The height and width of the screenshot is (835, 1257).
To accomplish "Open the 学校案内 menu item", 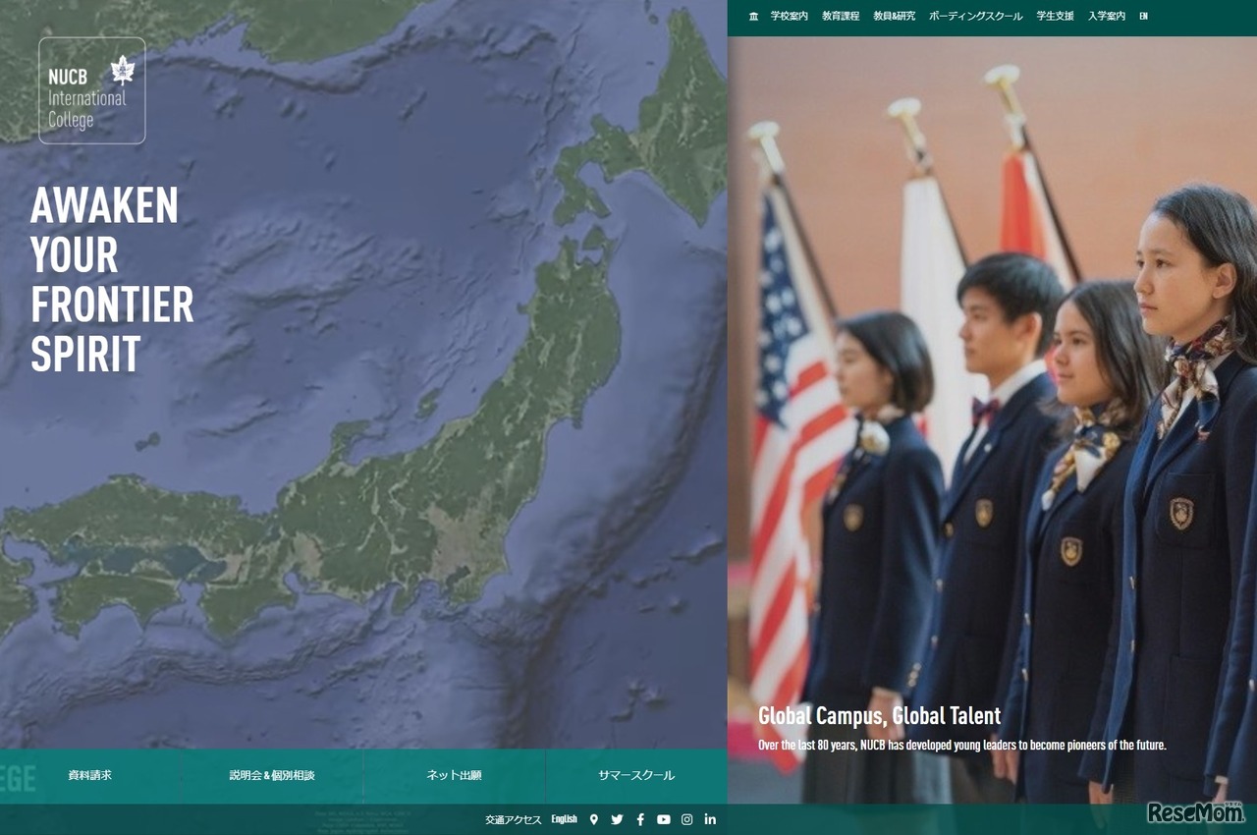I will tap(789, 17).
